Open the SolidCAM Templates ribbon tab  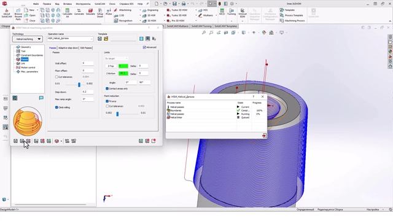pos(225,26)
